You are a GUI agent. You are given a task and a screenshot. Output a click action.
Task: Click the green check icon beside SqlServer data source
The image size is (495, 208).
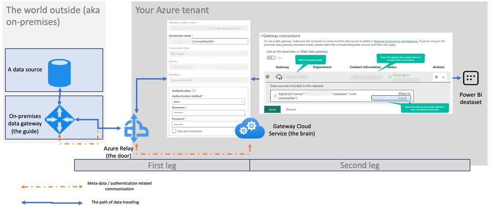275,96
